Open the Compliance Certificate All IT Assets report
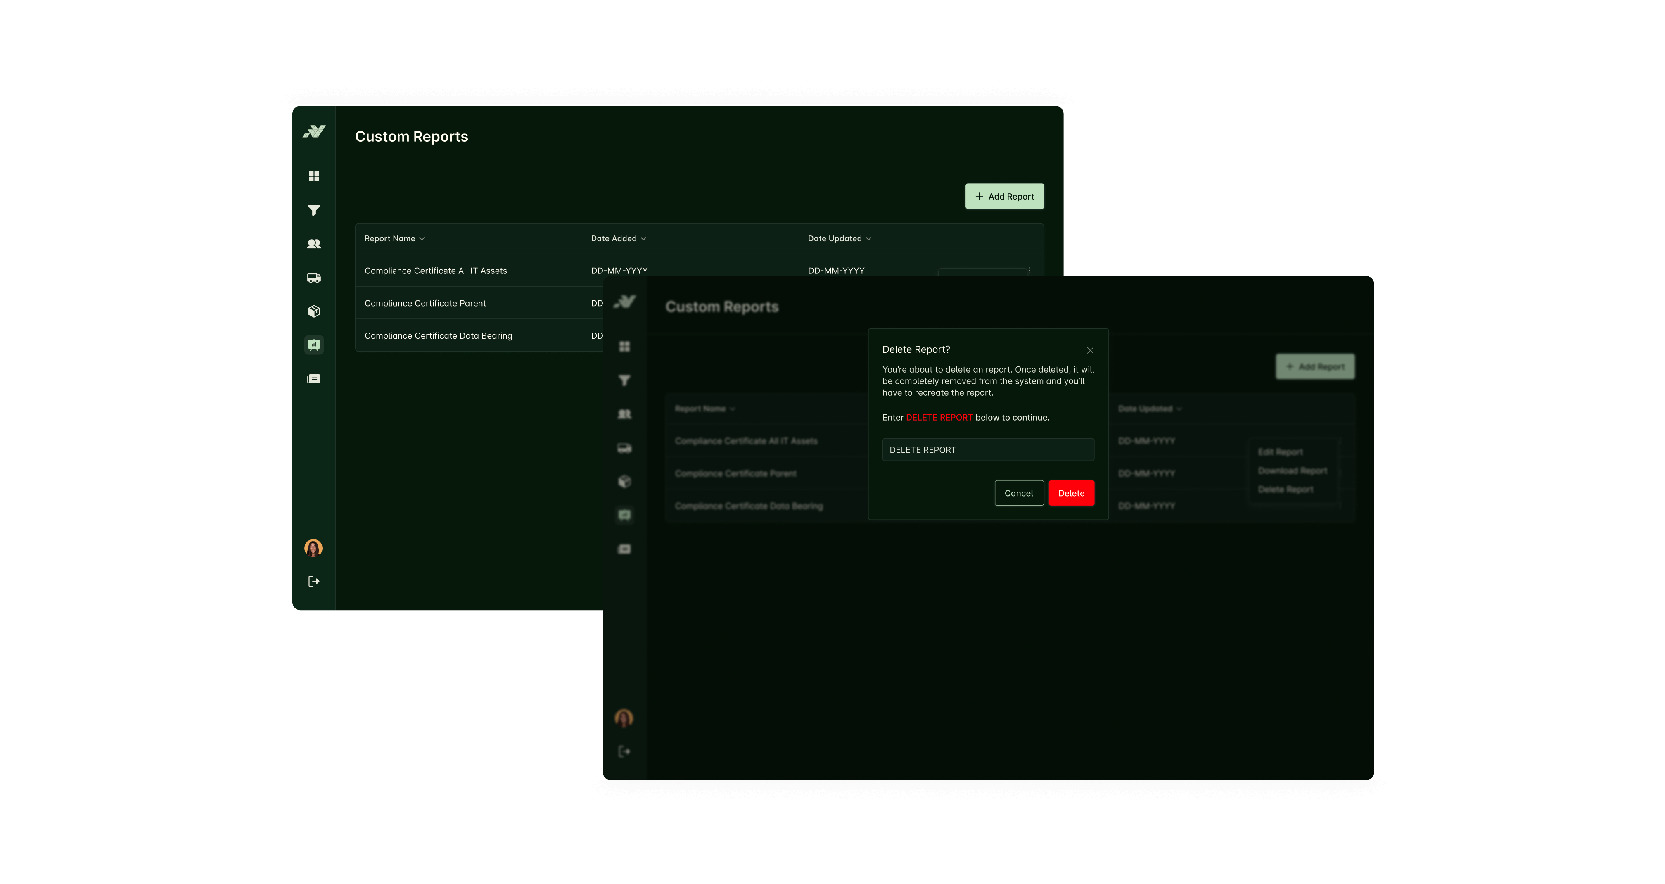This screenshot has width=1665, height=884. click(x=436, y=271)
